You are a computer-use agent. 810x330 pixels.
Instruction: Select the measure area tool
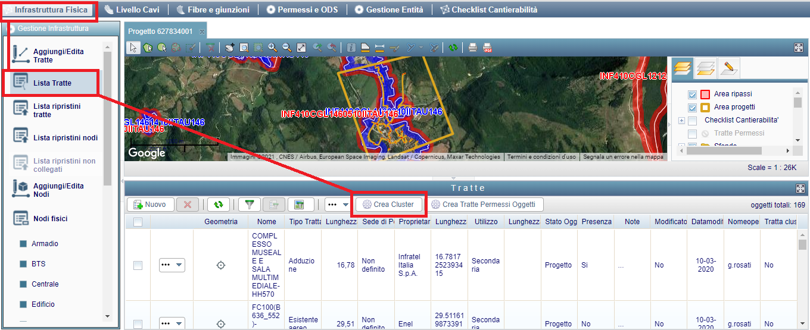(x=365, y=48)
